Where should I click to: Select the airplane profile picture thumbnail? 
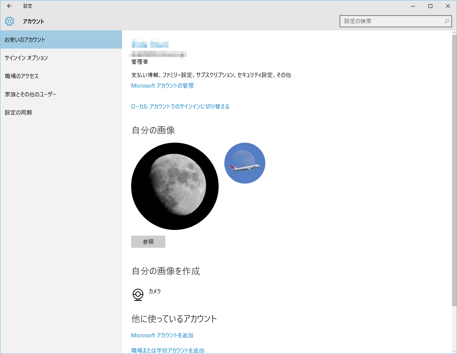(245, 163)
